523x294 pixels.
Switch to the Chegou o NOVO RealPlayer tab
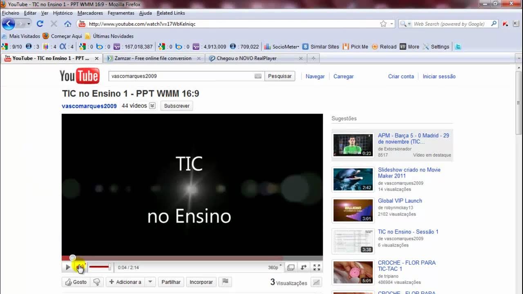click(x=255, y=58)
